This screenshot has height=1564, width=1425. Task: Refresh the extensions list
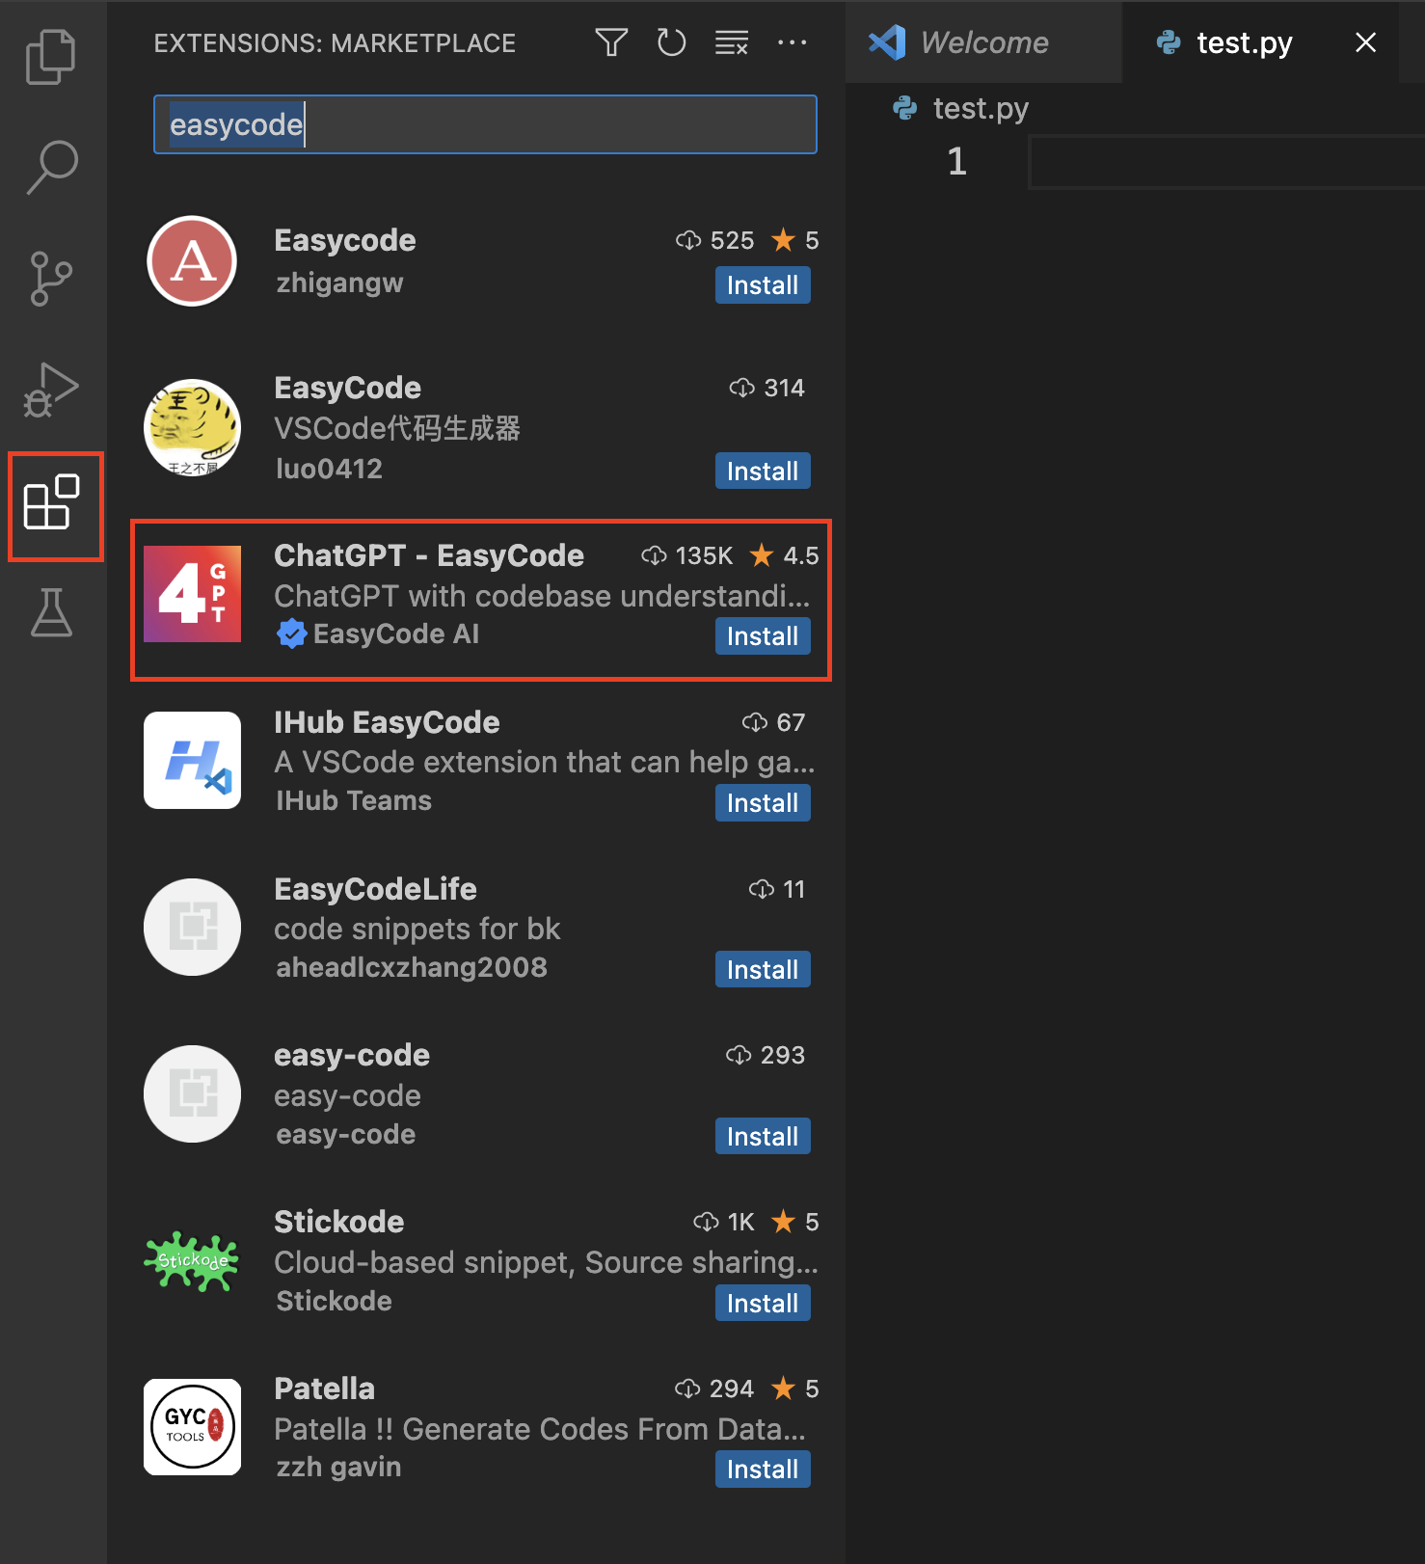tap(672, 42)
